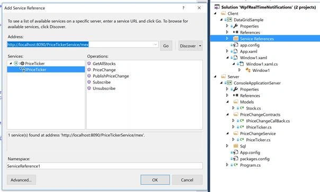Collapse the PriceTicker service tree node

tap(11, 63)
